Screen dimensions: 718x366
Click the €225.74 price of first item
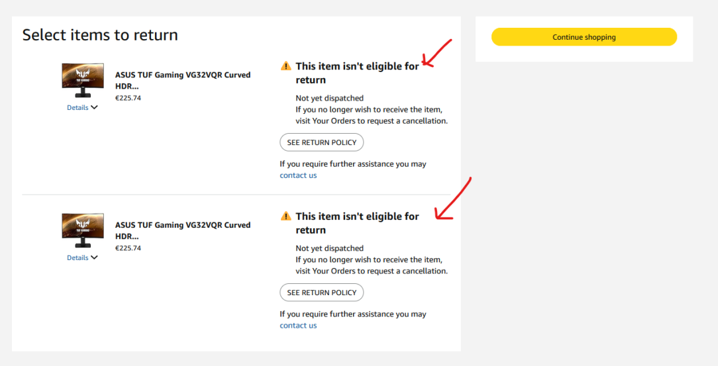(128, 98)
